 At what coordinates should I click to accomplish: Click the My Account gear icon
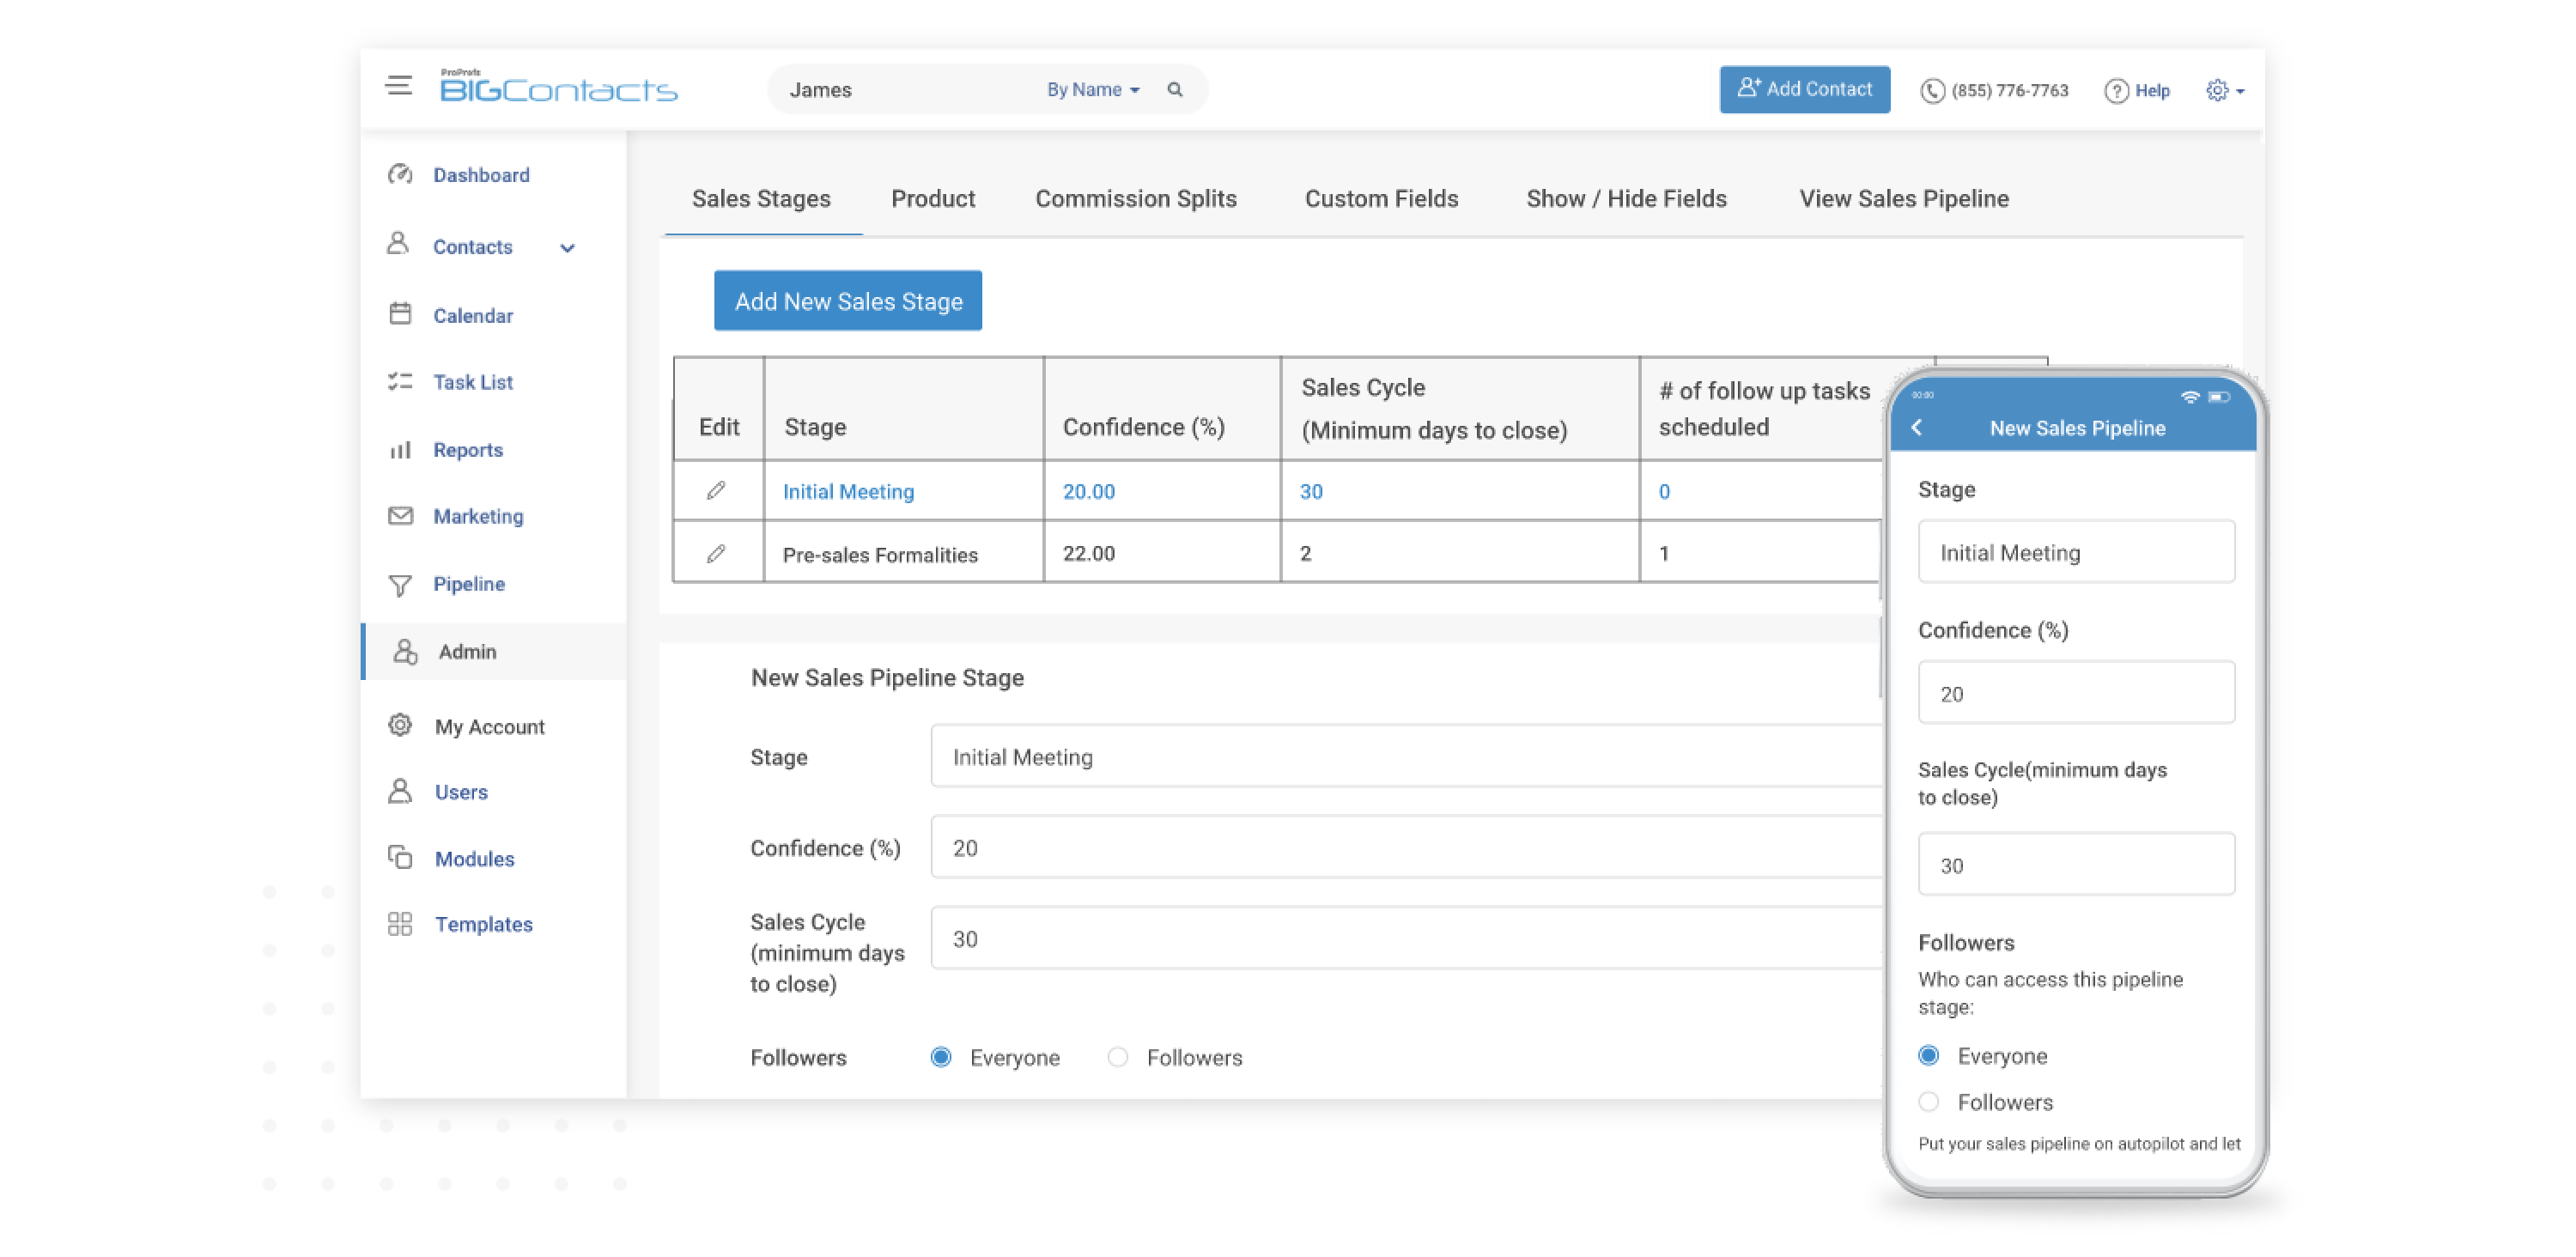400,725
